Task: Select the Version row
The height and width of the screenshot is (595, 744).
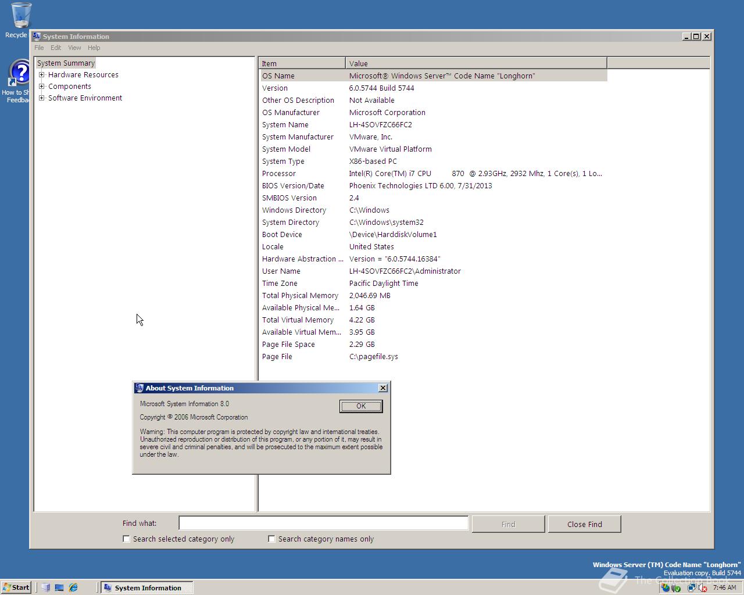Action: pos(433,88)
